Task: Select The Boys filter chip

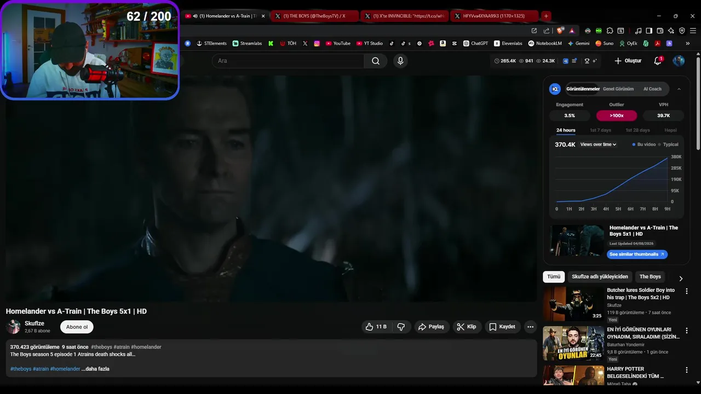Action: point(650,276)
